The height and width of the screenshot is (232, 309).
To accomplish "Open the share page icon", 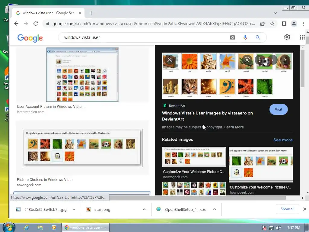I will pos(263,24).
